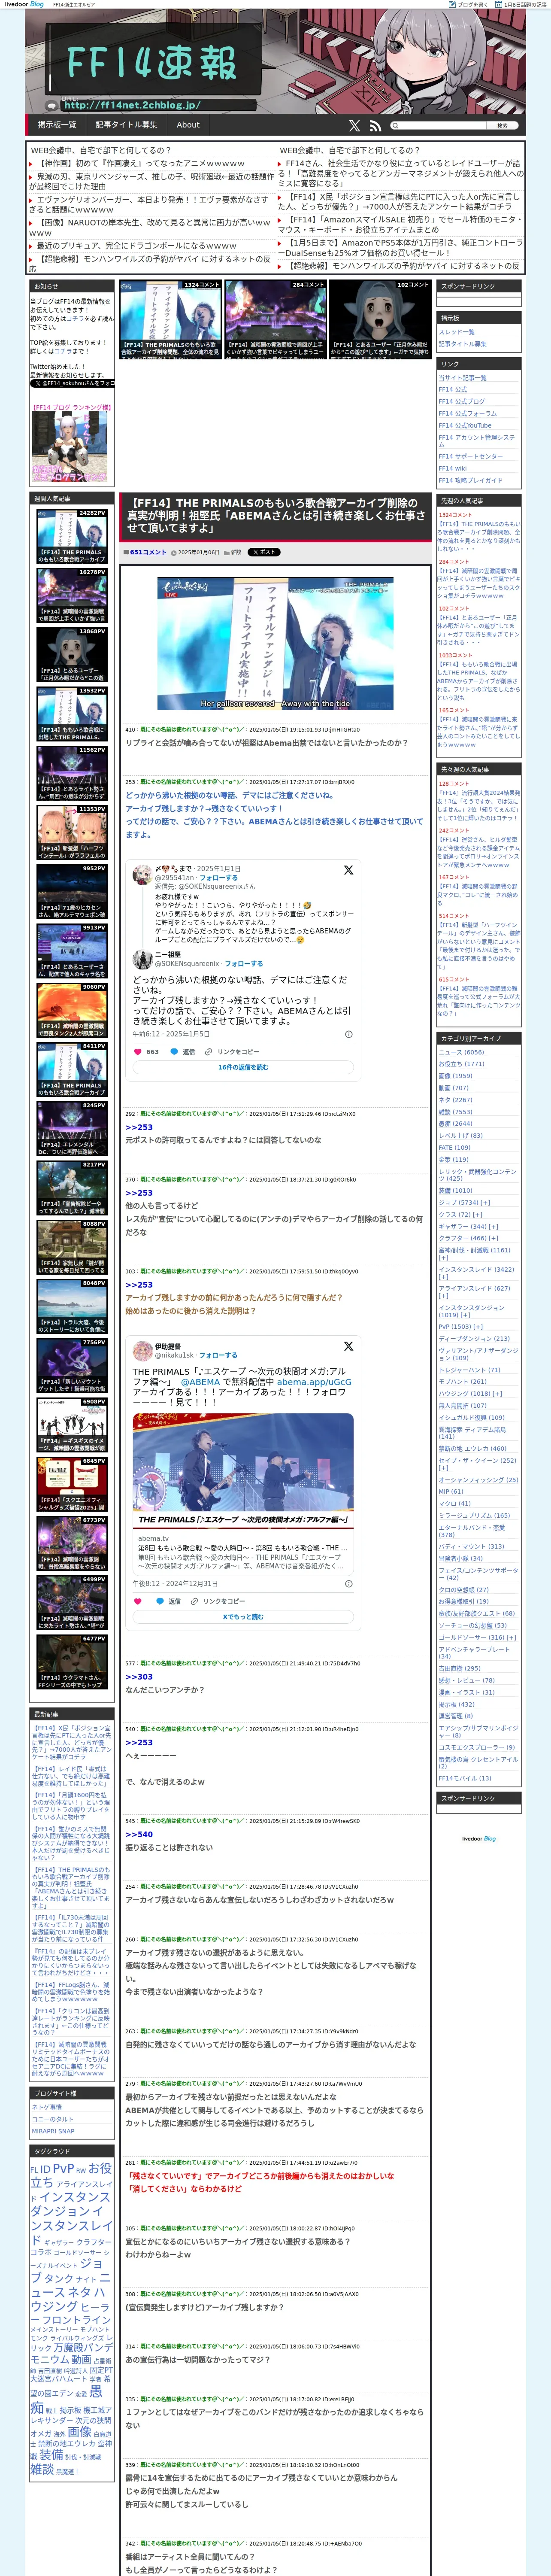Like the 伊地愛 ABEMA tweet heart icon
551x2576 pixels.
(x=138, y=1601)
